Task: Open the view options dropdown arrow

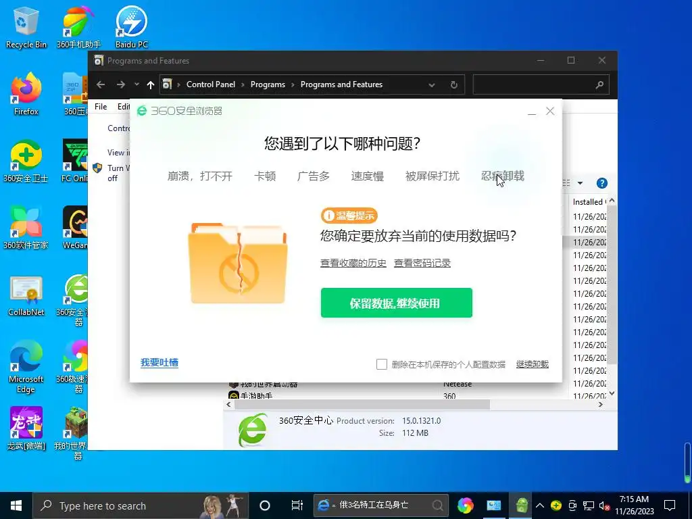Action: (580, 183)
